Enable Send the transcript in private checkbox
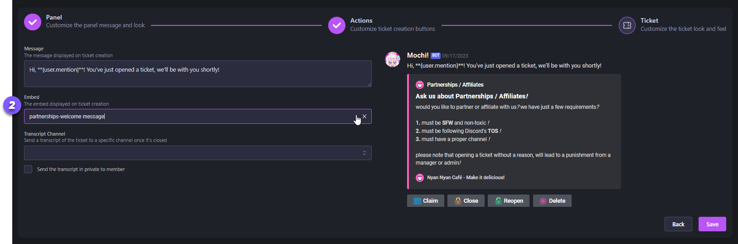Image resolution: width=738 pixels, height=244 pixels. 28,169
